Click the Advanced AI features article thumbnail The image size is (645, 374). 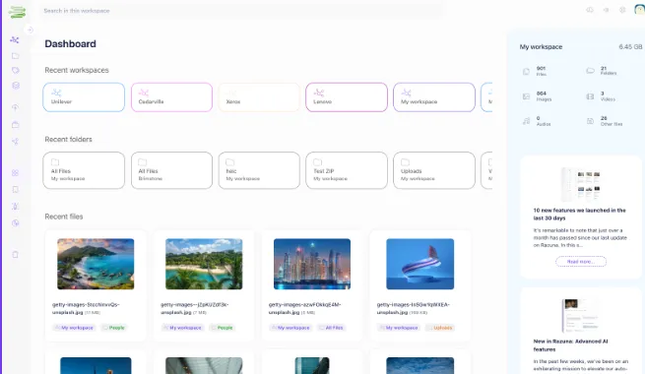click(x=581, y=316)
